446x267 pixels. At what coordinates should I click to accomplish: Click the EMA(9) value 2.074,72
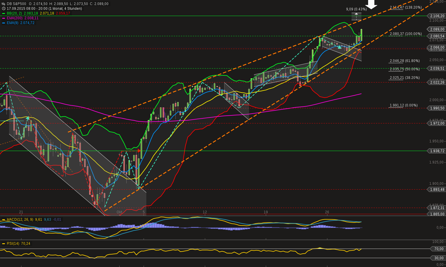coord(27,23)
